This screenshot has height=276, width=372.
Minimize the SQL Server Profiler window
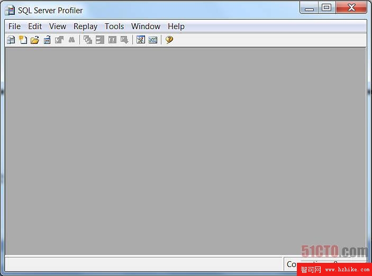(309, 8)
